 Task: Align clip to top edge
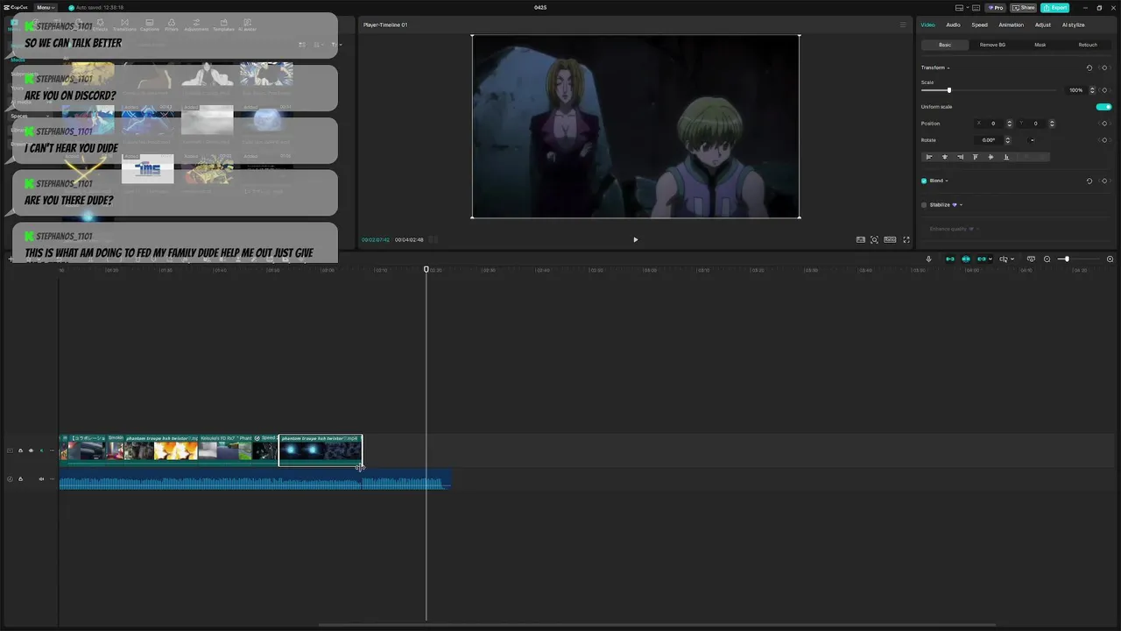coord(976,157)
